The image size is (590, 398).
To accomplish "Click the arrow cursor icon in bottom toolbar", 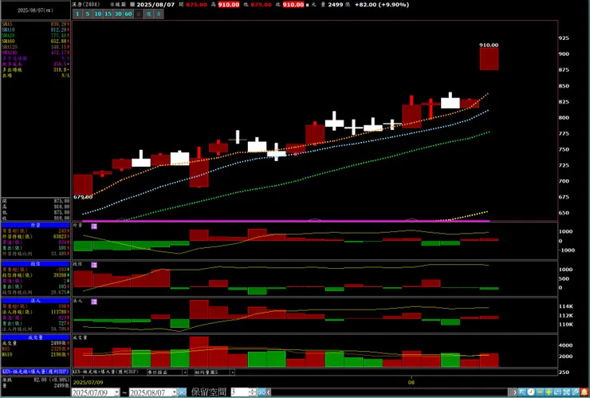I will click(x=522, y=392).
